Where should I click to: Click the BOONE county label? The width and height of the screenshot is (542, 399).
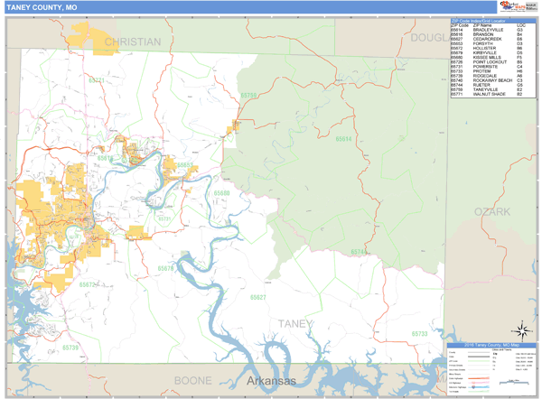tap(192, 381)
